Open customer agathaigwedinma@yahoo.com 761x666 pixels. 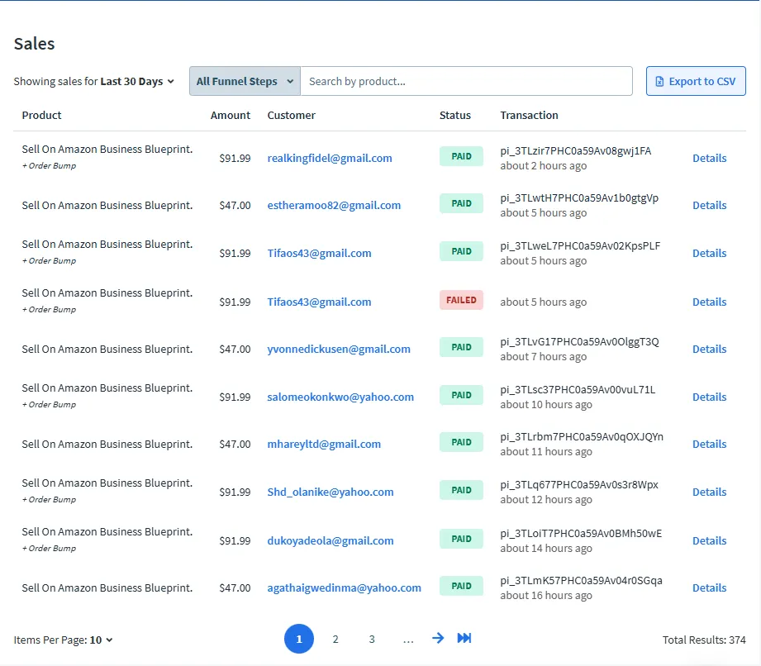pyautogui.click(x=344, y=588)
